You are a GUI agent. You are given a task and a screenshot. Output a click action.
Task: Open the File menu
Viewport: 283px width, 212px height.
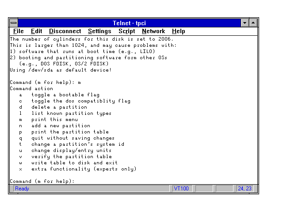(19, 31)
